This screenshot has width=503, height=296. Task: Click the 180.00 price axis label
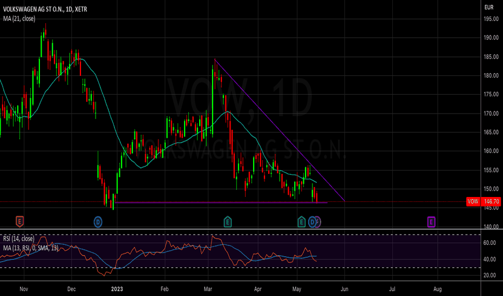(x=491, y=75)
